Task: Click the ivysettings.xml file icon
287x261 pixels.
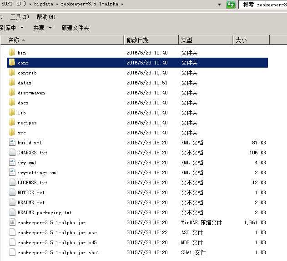Action: point(12,172)
